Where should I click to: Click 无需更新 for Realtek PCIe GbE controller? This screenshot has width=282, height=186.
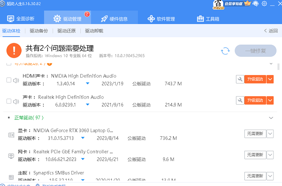tap(255, 155)
